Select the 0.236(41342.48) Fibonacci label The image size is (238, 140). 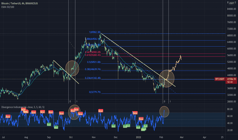[93, 78]
